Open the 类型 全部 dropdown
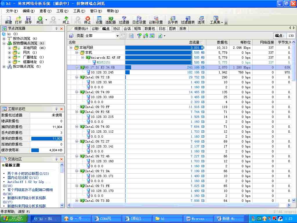297x223 pixels. [117, 36]
